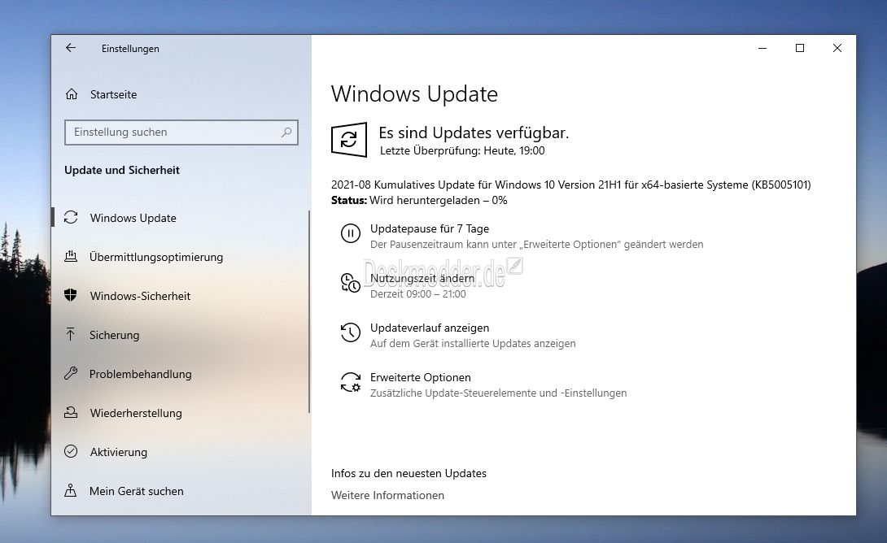887x543 pixels.
Task: Click the large update status refresh icon
Action: (x=349, y=140)
